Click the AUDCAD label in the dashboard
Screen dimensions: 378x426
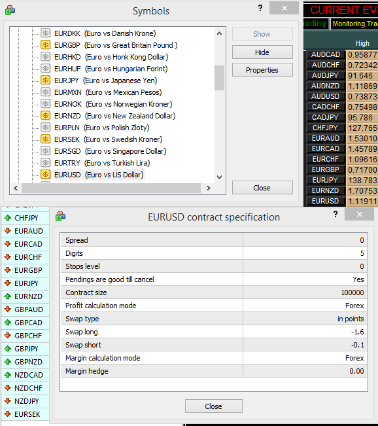pyautogui.click(x=325, y=54)
